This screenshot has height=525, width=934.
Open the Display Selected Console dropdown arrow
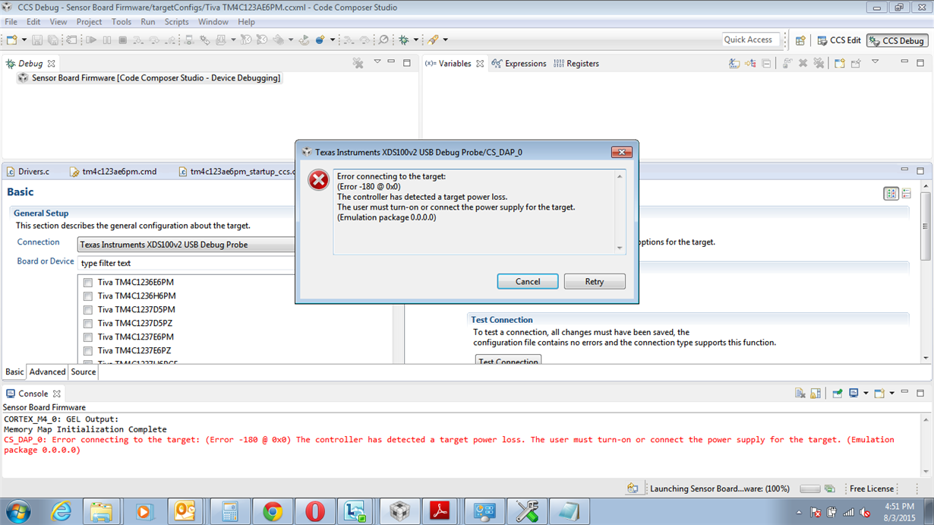point(865,394)
